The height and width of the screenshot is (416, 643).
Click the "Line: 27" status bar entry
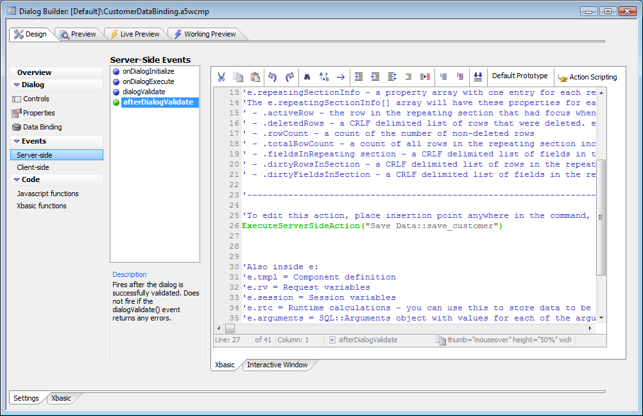[x=228, y=340]
